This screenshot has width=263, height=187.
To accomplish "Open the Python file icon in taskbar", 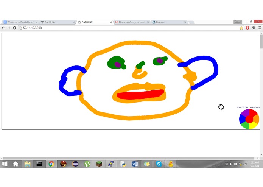I will [x=123, y=164].
